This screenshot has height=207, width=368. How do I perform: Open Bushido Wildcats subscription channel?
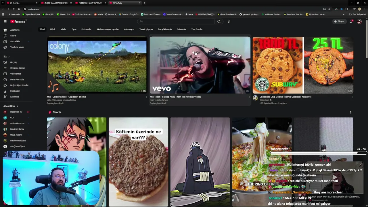tap(18, 141)
